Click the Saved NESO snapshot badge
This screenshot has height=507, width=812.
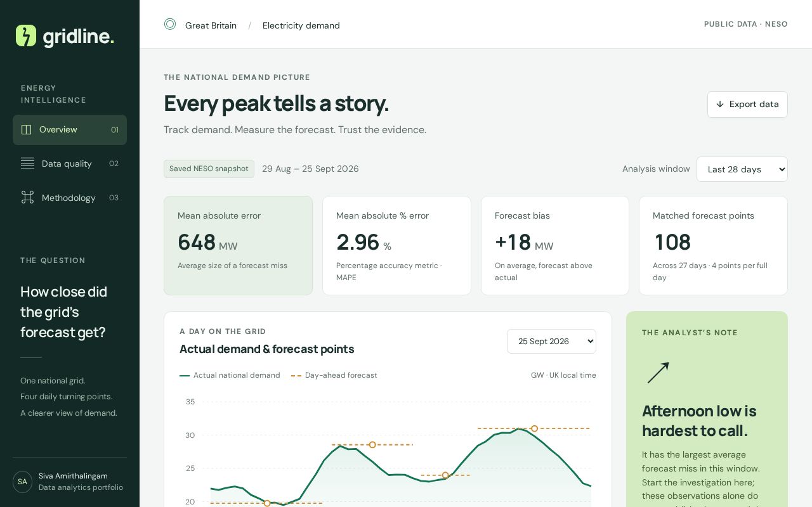[x=209, y=169]
